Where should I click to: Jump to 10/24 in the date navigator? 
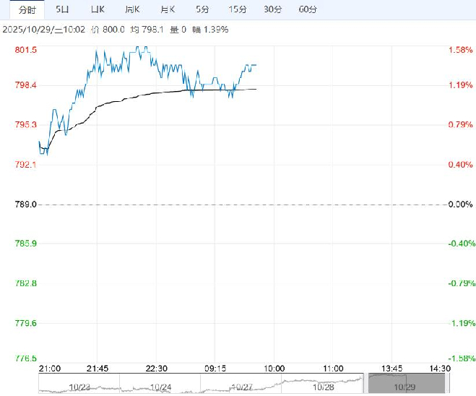[159, 385]
